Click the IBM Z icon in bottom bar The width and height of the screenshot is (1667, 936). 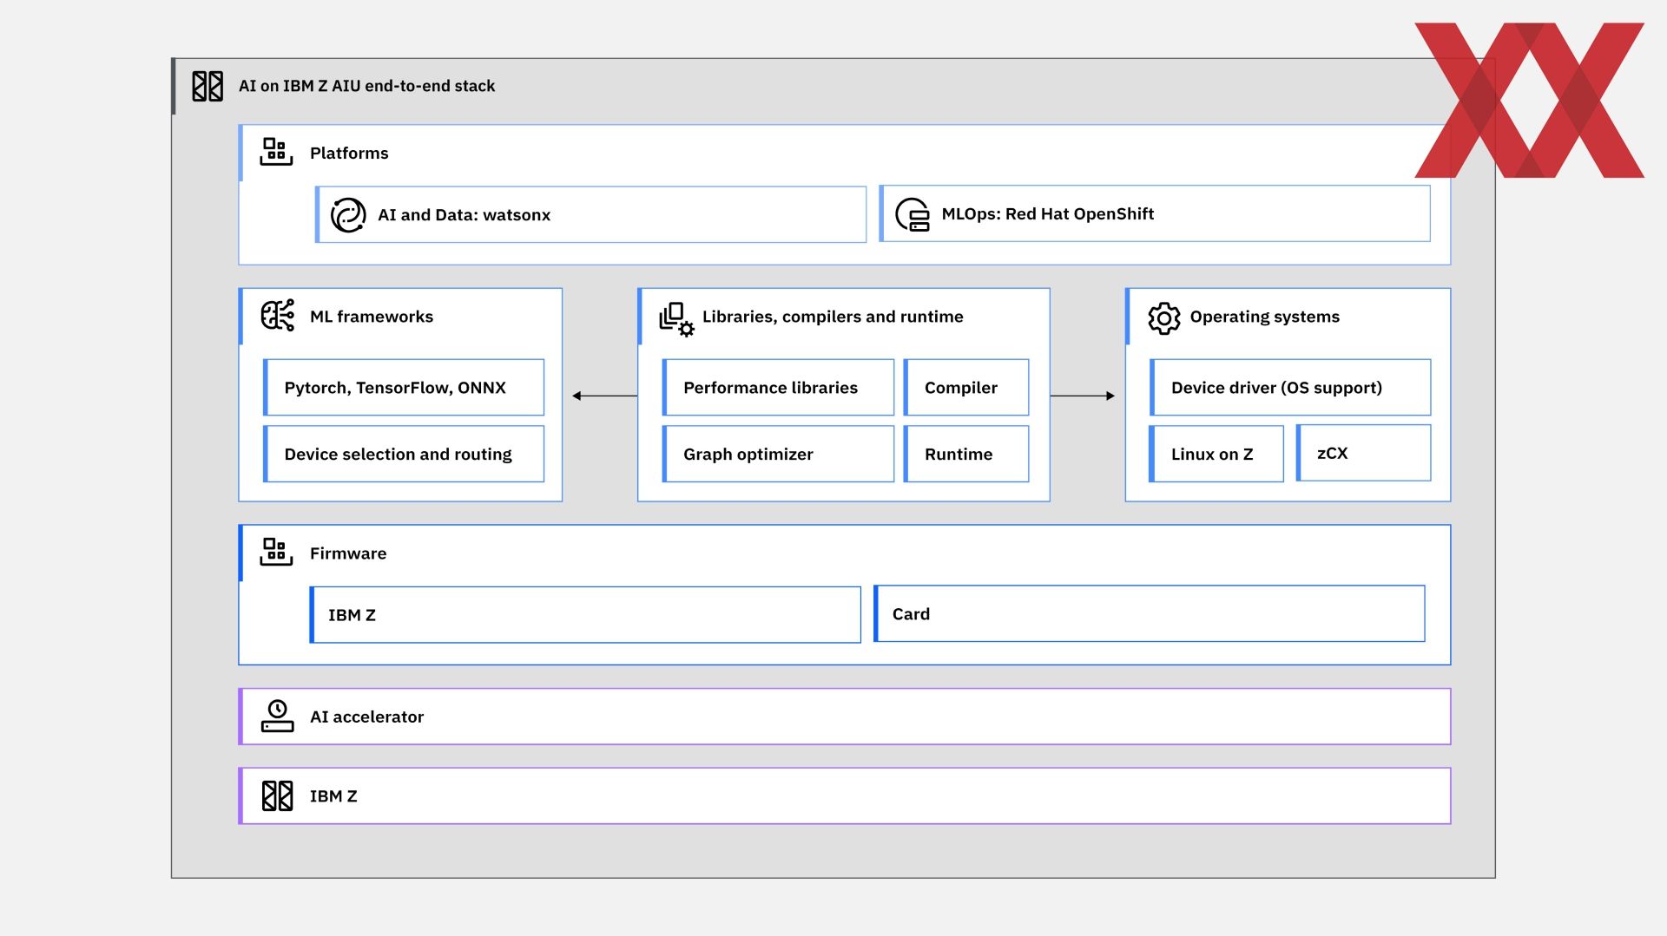278,795
